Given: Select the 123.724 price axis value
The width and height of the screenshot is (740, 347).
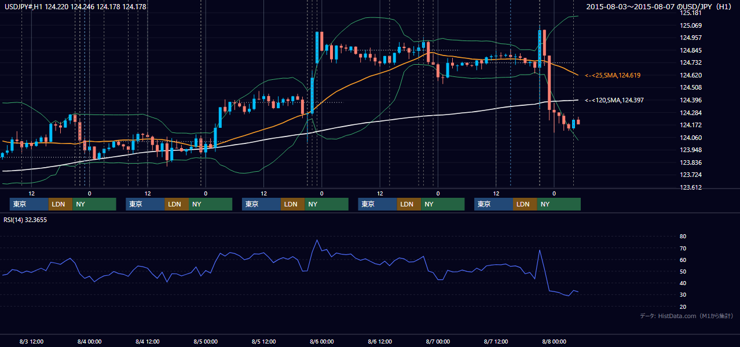Looking at the screenshot, I should click(x=691, y=175).
